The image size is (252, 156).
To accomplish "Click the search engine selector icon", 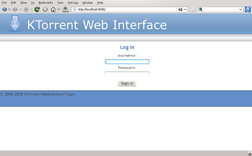I will [200, 10].
